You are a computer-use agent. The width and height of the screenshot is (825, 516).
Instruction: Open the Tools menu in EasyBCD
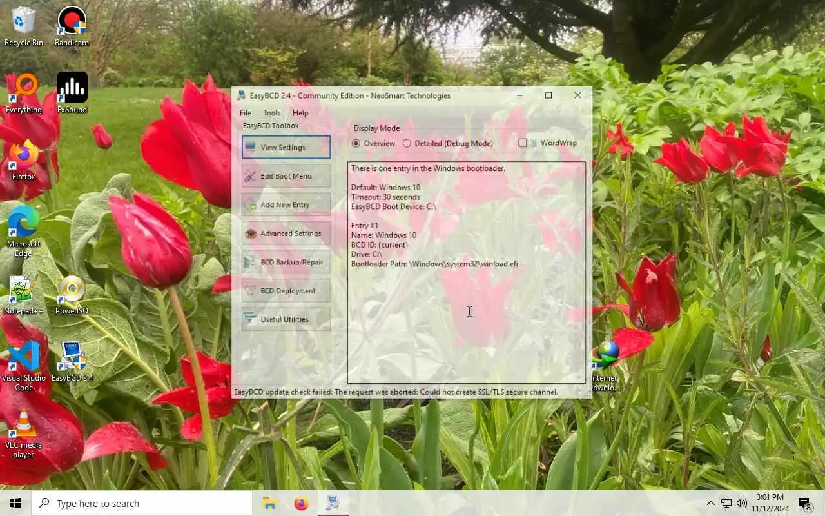[272, 113]
